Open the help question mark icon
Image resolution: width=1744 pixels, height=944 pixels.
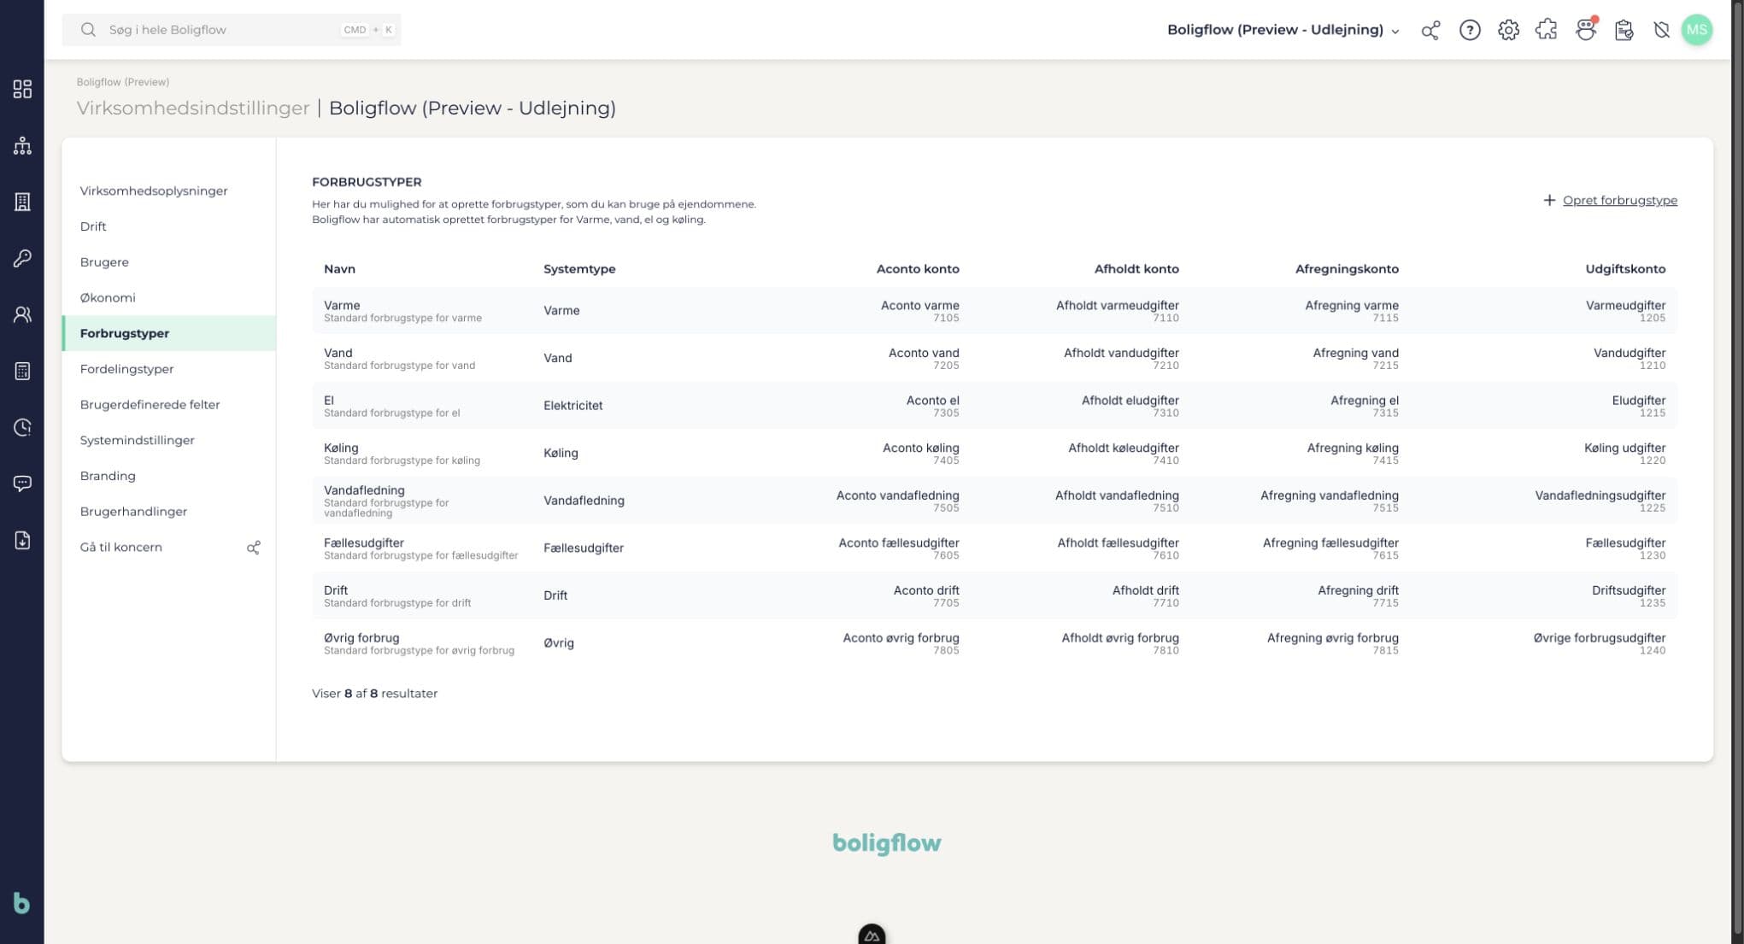(x=1470, y=30)
